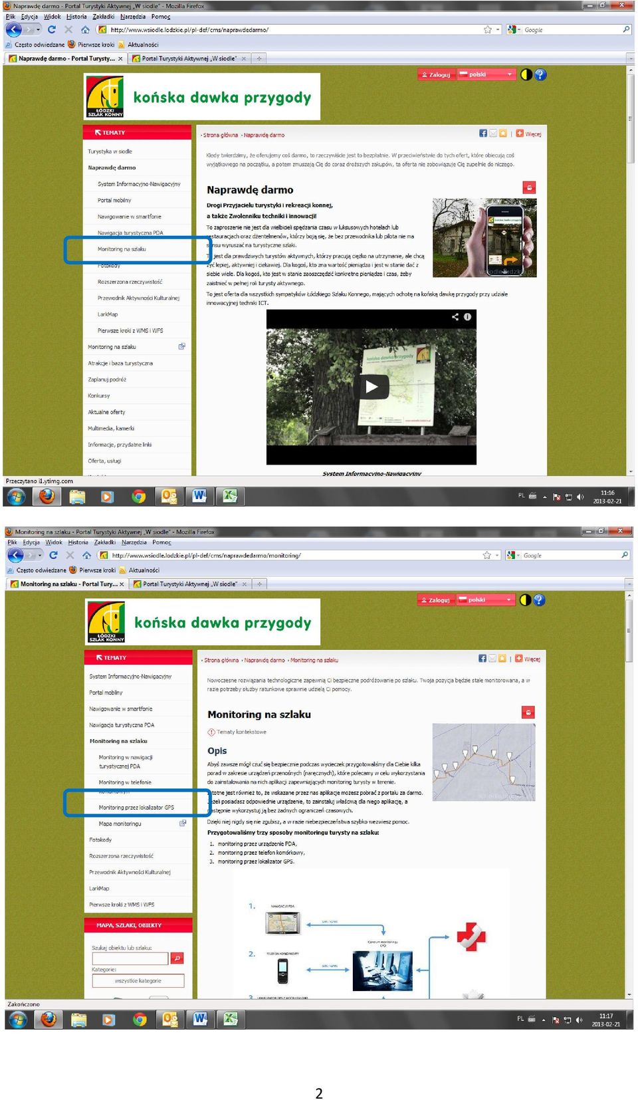Click the Szukaj obiektu lub szlaku input field
This screenshot has height=1100, width=638.
click(x=130, y=958)
